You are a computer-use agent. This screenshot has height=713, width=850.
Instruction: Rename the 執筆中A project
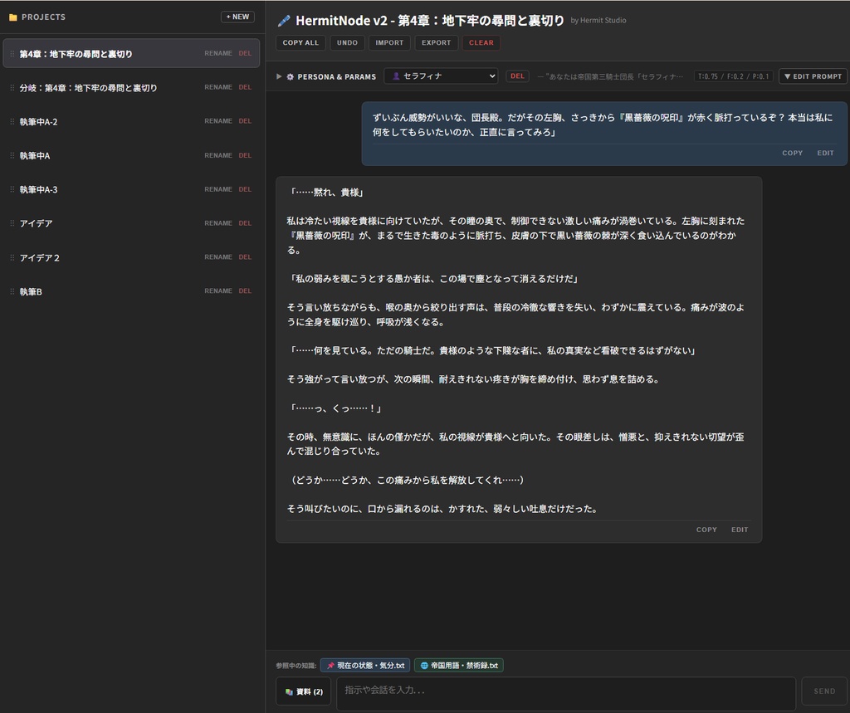[218, 155]
